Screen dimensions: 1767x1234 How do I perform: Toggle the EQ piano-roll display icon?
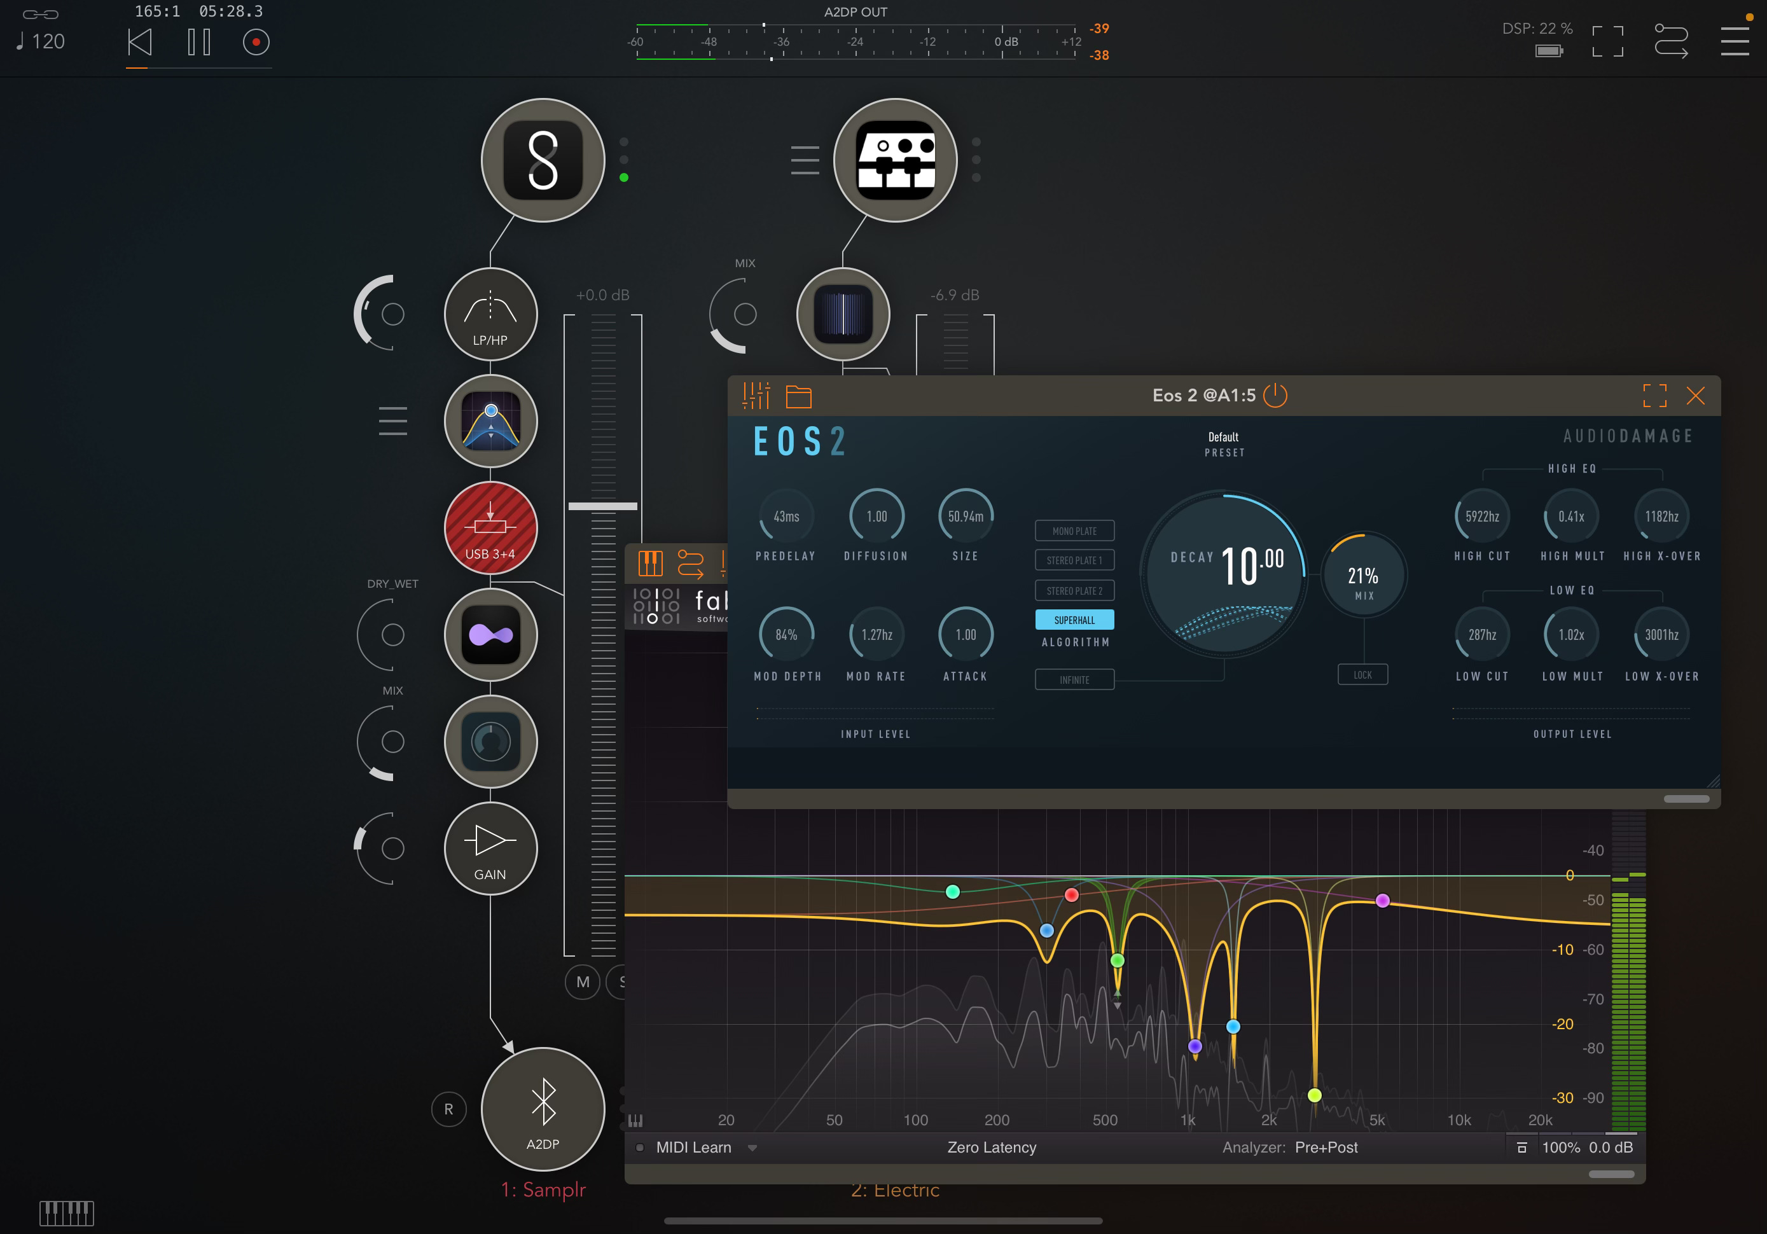coord(635,1120)
